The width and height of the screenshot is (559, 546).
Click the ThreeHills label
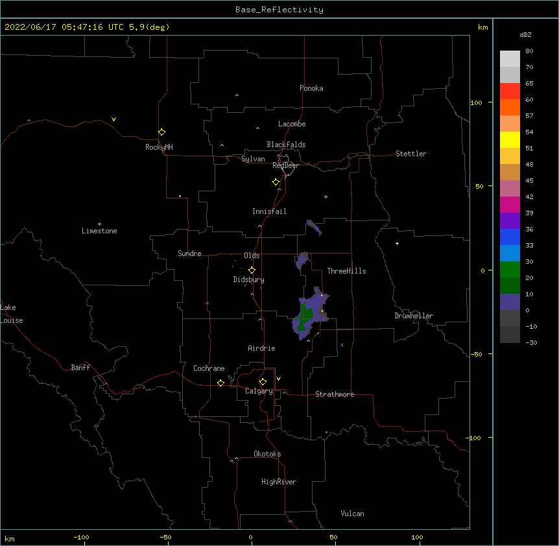(346, 271)
